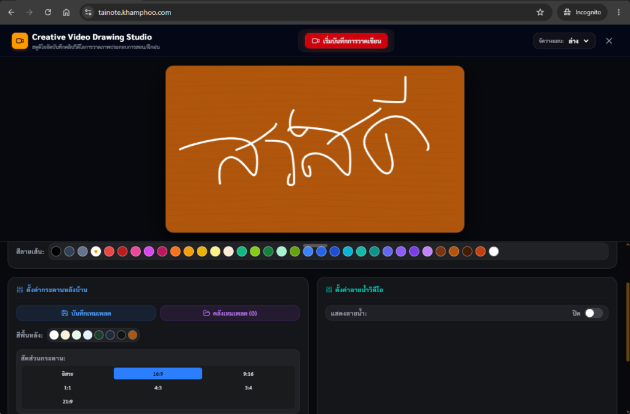Click the orange camera app logo
This screenshot has height=414, width=630.
(20, 41)
